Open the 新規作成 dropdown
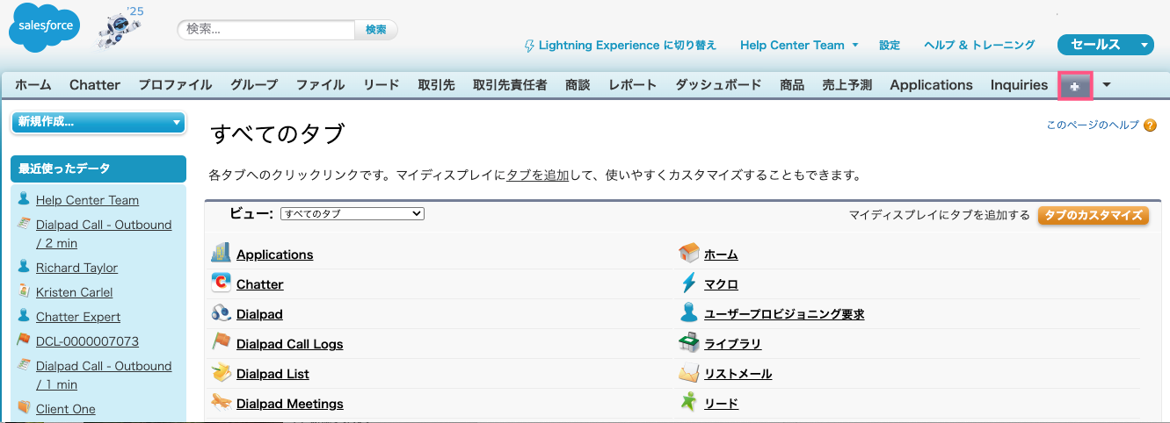Screen dimensions: 1170x423 pyautogui.click(x=98, y=122)
